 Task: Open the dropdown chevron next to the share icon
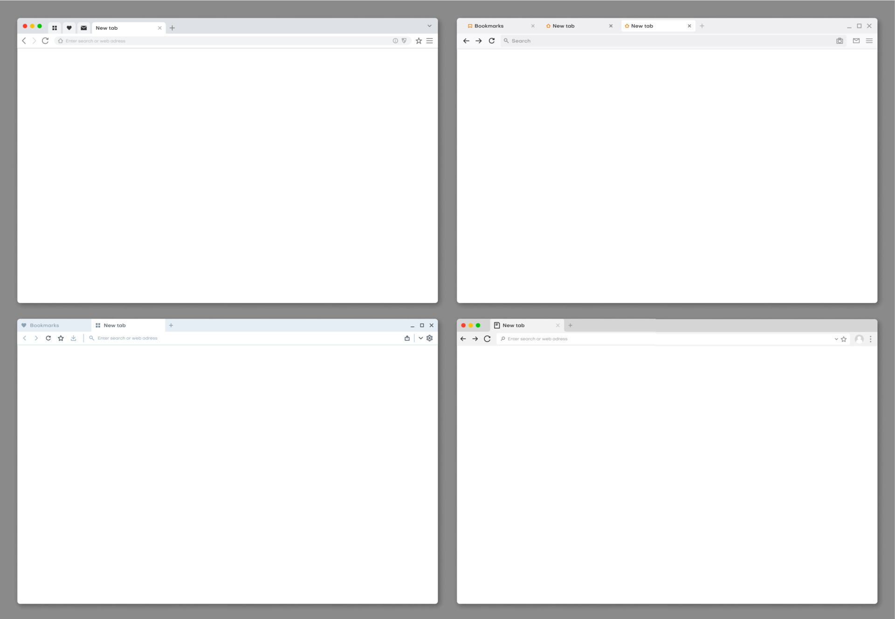point(420,338)
